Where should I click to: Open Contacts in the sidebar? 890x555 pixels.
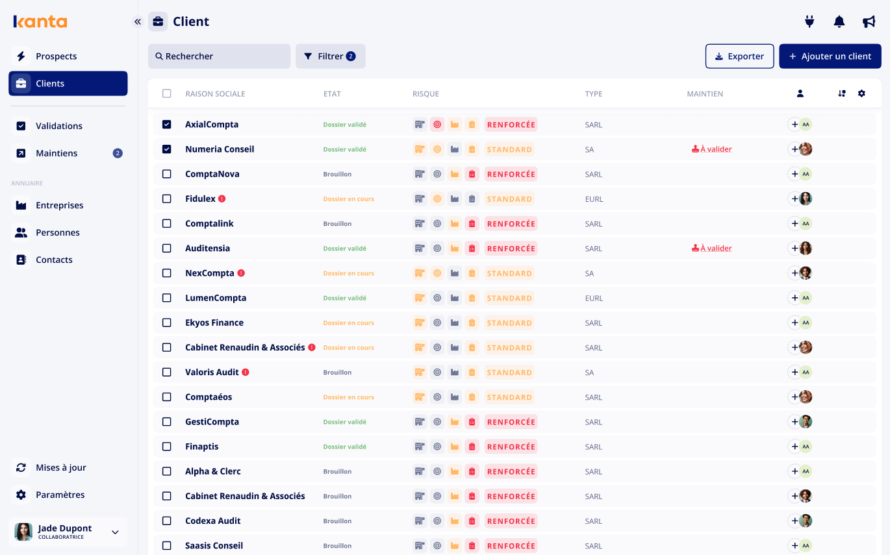68,260
